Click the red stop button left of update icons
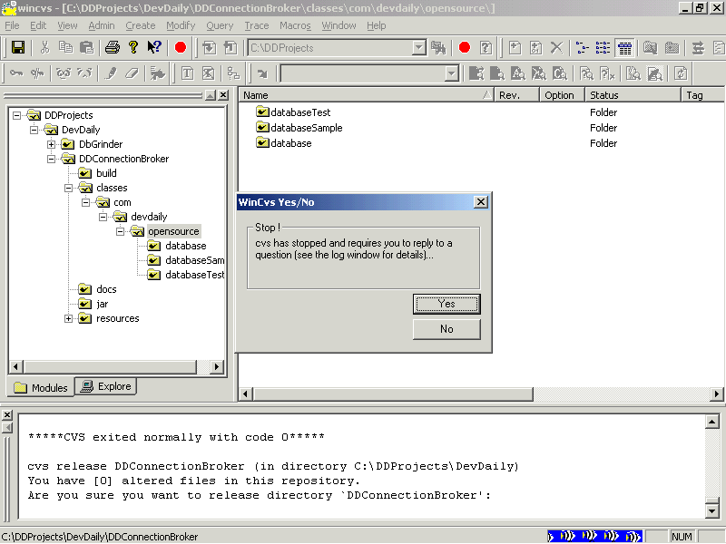Image resolution: width=726 pixels, height=544 pixels. click(180, 48)
